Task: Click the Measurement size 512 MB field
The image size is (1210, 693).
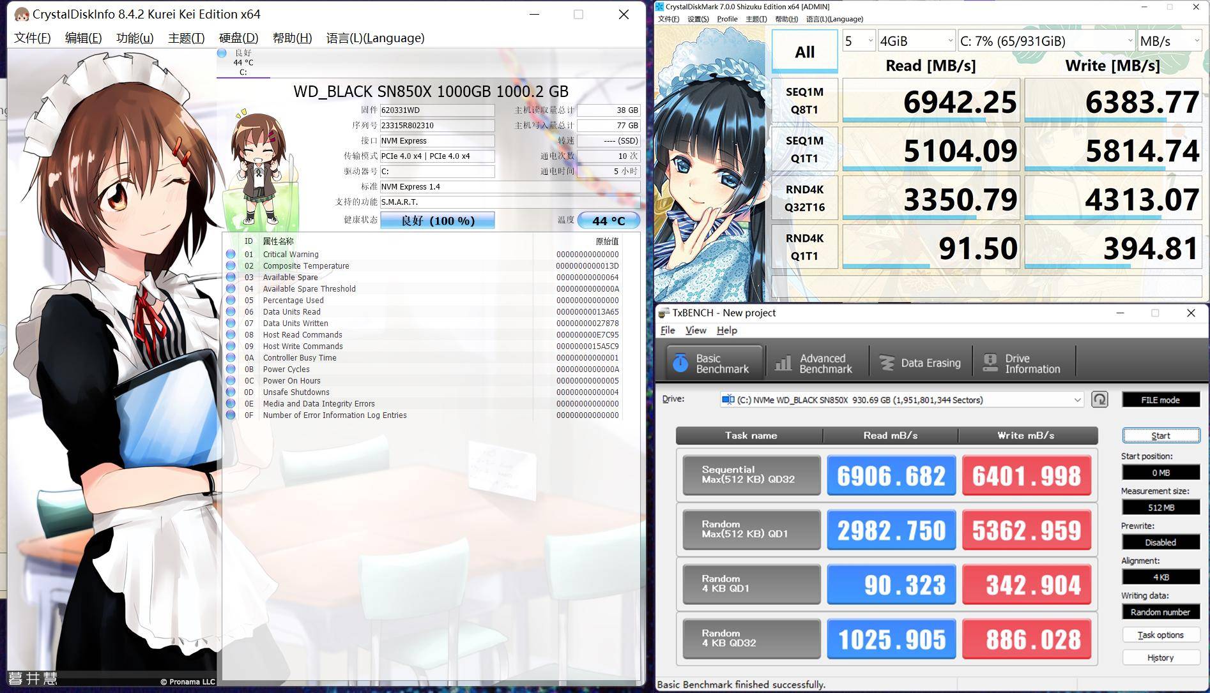Action: click(1161, 507)
